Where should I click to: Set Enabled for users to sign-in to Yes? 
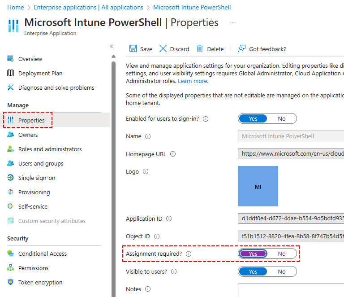253,118
